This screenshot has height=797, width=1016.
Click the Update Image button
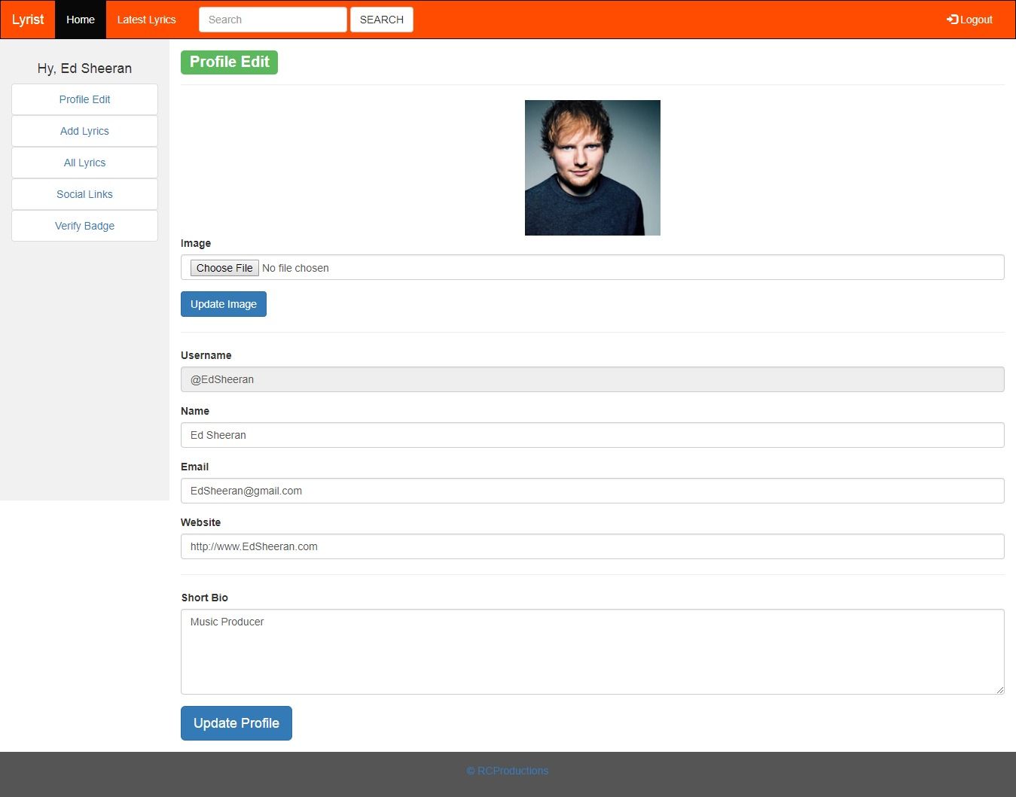point(224,304)
